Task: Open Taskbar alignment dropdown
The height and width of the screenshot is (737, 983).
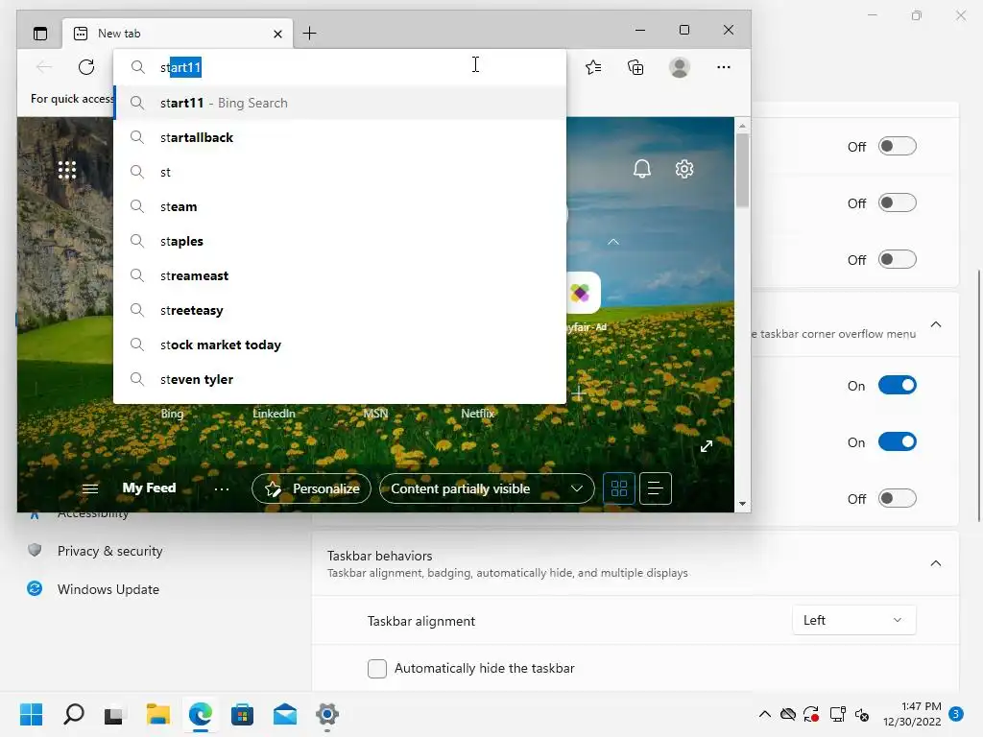Action: [x=853, y=620]
